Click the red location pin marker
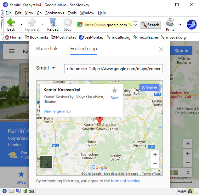Screen dimensions: 199x195 tap(100, 121)
